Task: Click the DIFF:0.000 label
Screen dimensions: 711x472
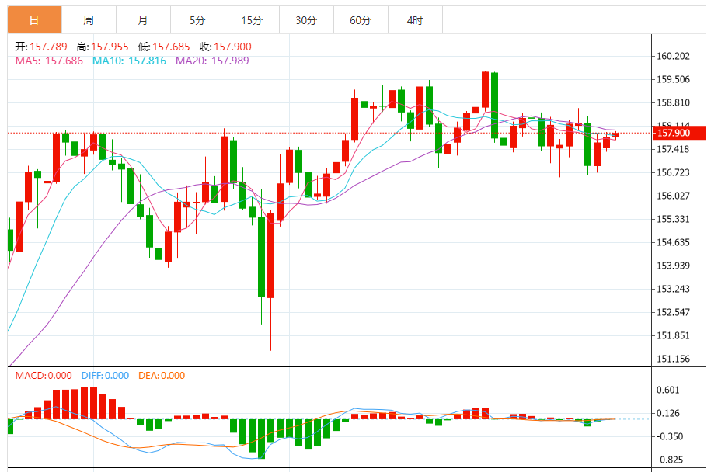Action: (x=105, y=376)
